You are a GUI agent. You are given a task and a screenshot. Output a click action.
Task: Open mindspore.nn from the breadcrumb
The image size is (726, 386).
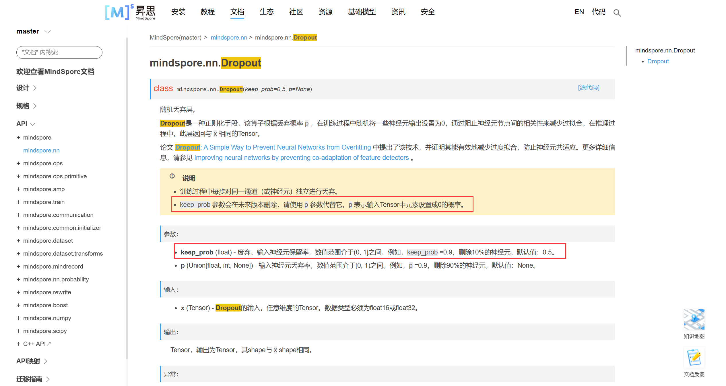click(229, 37)
